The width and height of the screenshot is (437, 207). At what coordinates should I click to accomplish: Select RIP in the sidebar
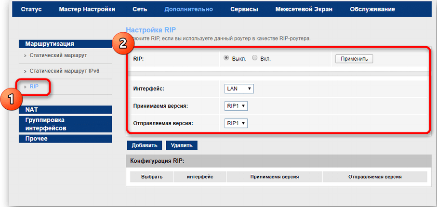(34, 87)
